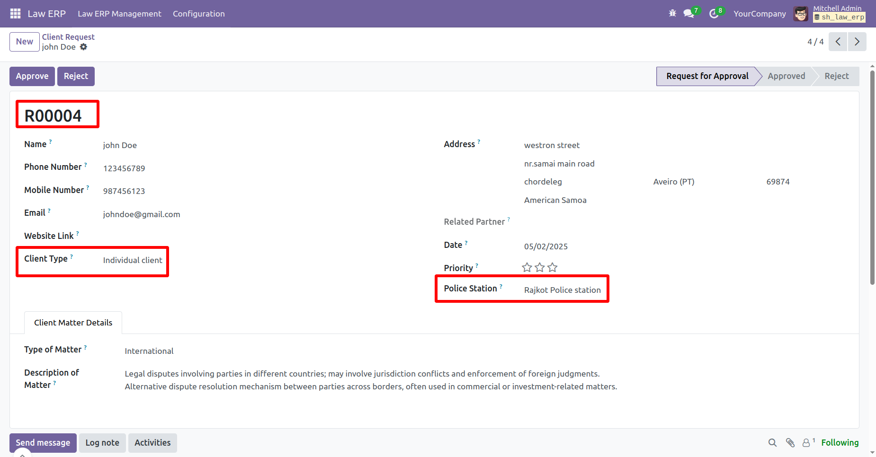This screenshot has width=876, height=457.
Task: Set priority to one star
Action: [527, 268]
